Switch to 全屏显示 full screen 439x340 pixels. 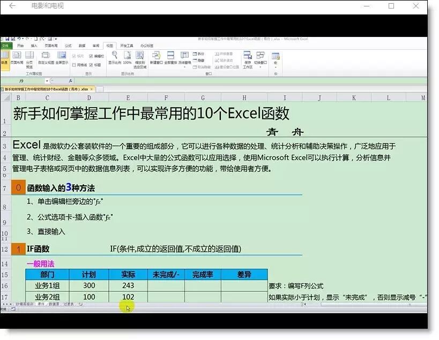(x=62, y=58)
